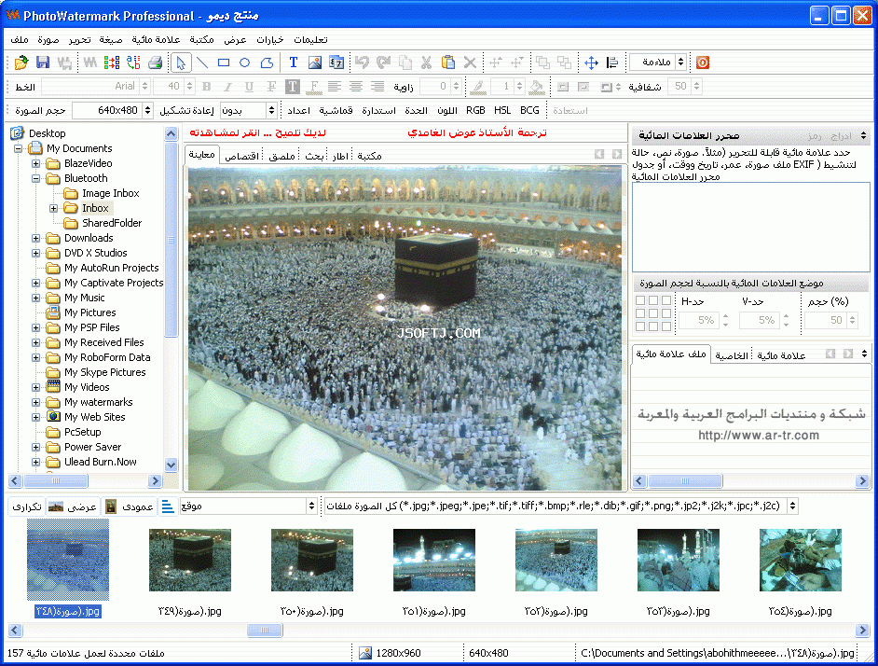Screen dimensions: 878x666
Task: Select the line drawing tool
Action: coord(202,62)
